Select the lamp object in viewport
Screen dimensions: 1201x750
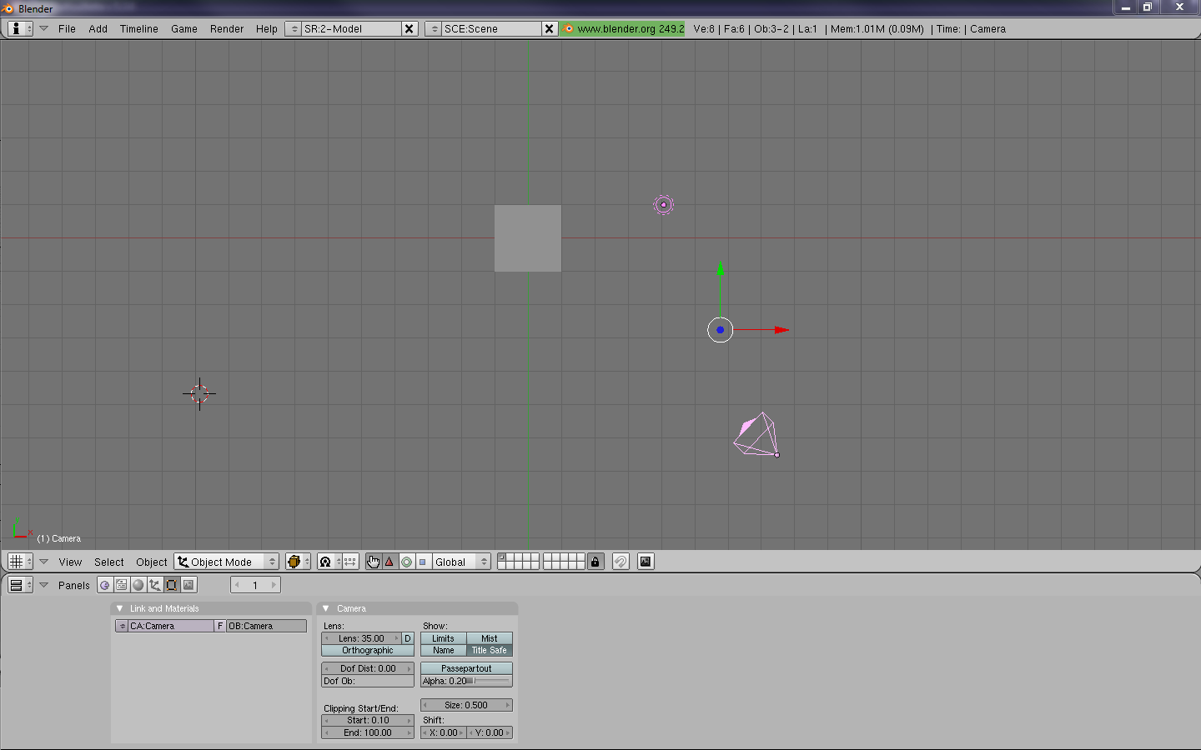(663, 204)
